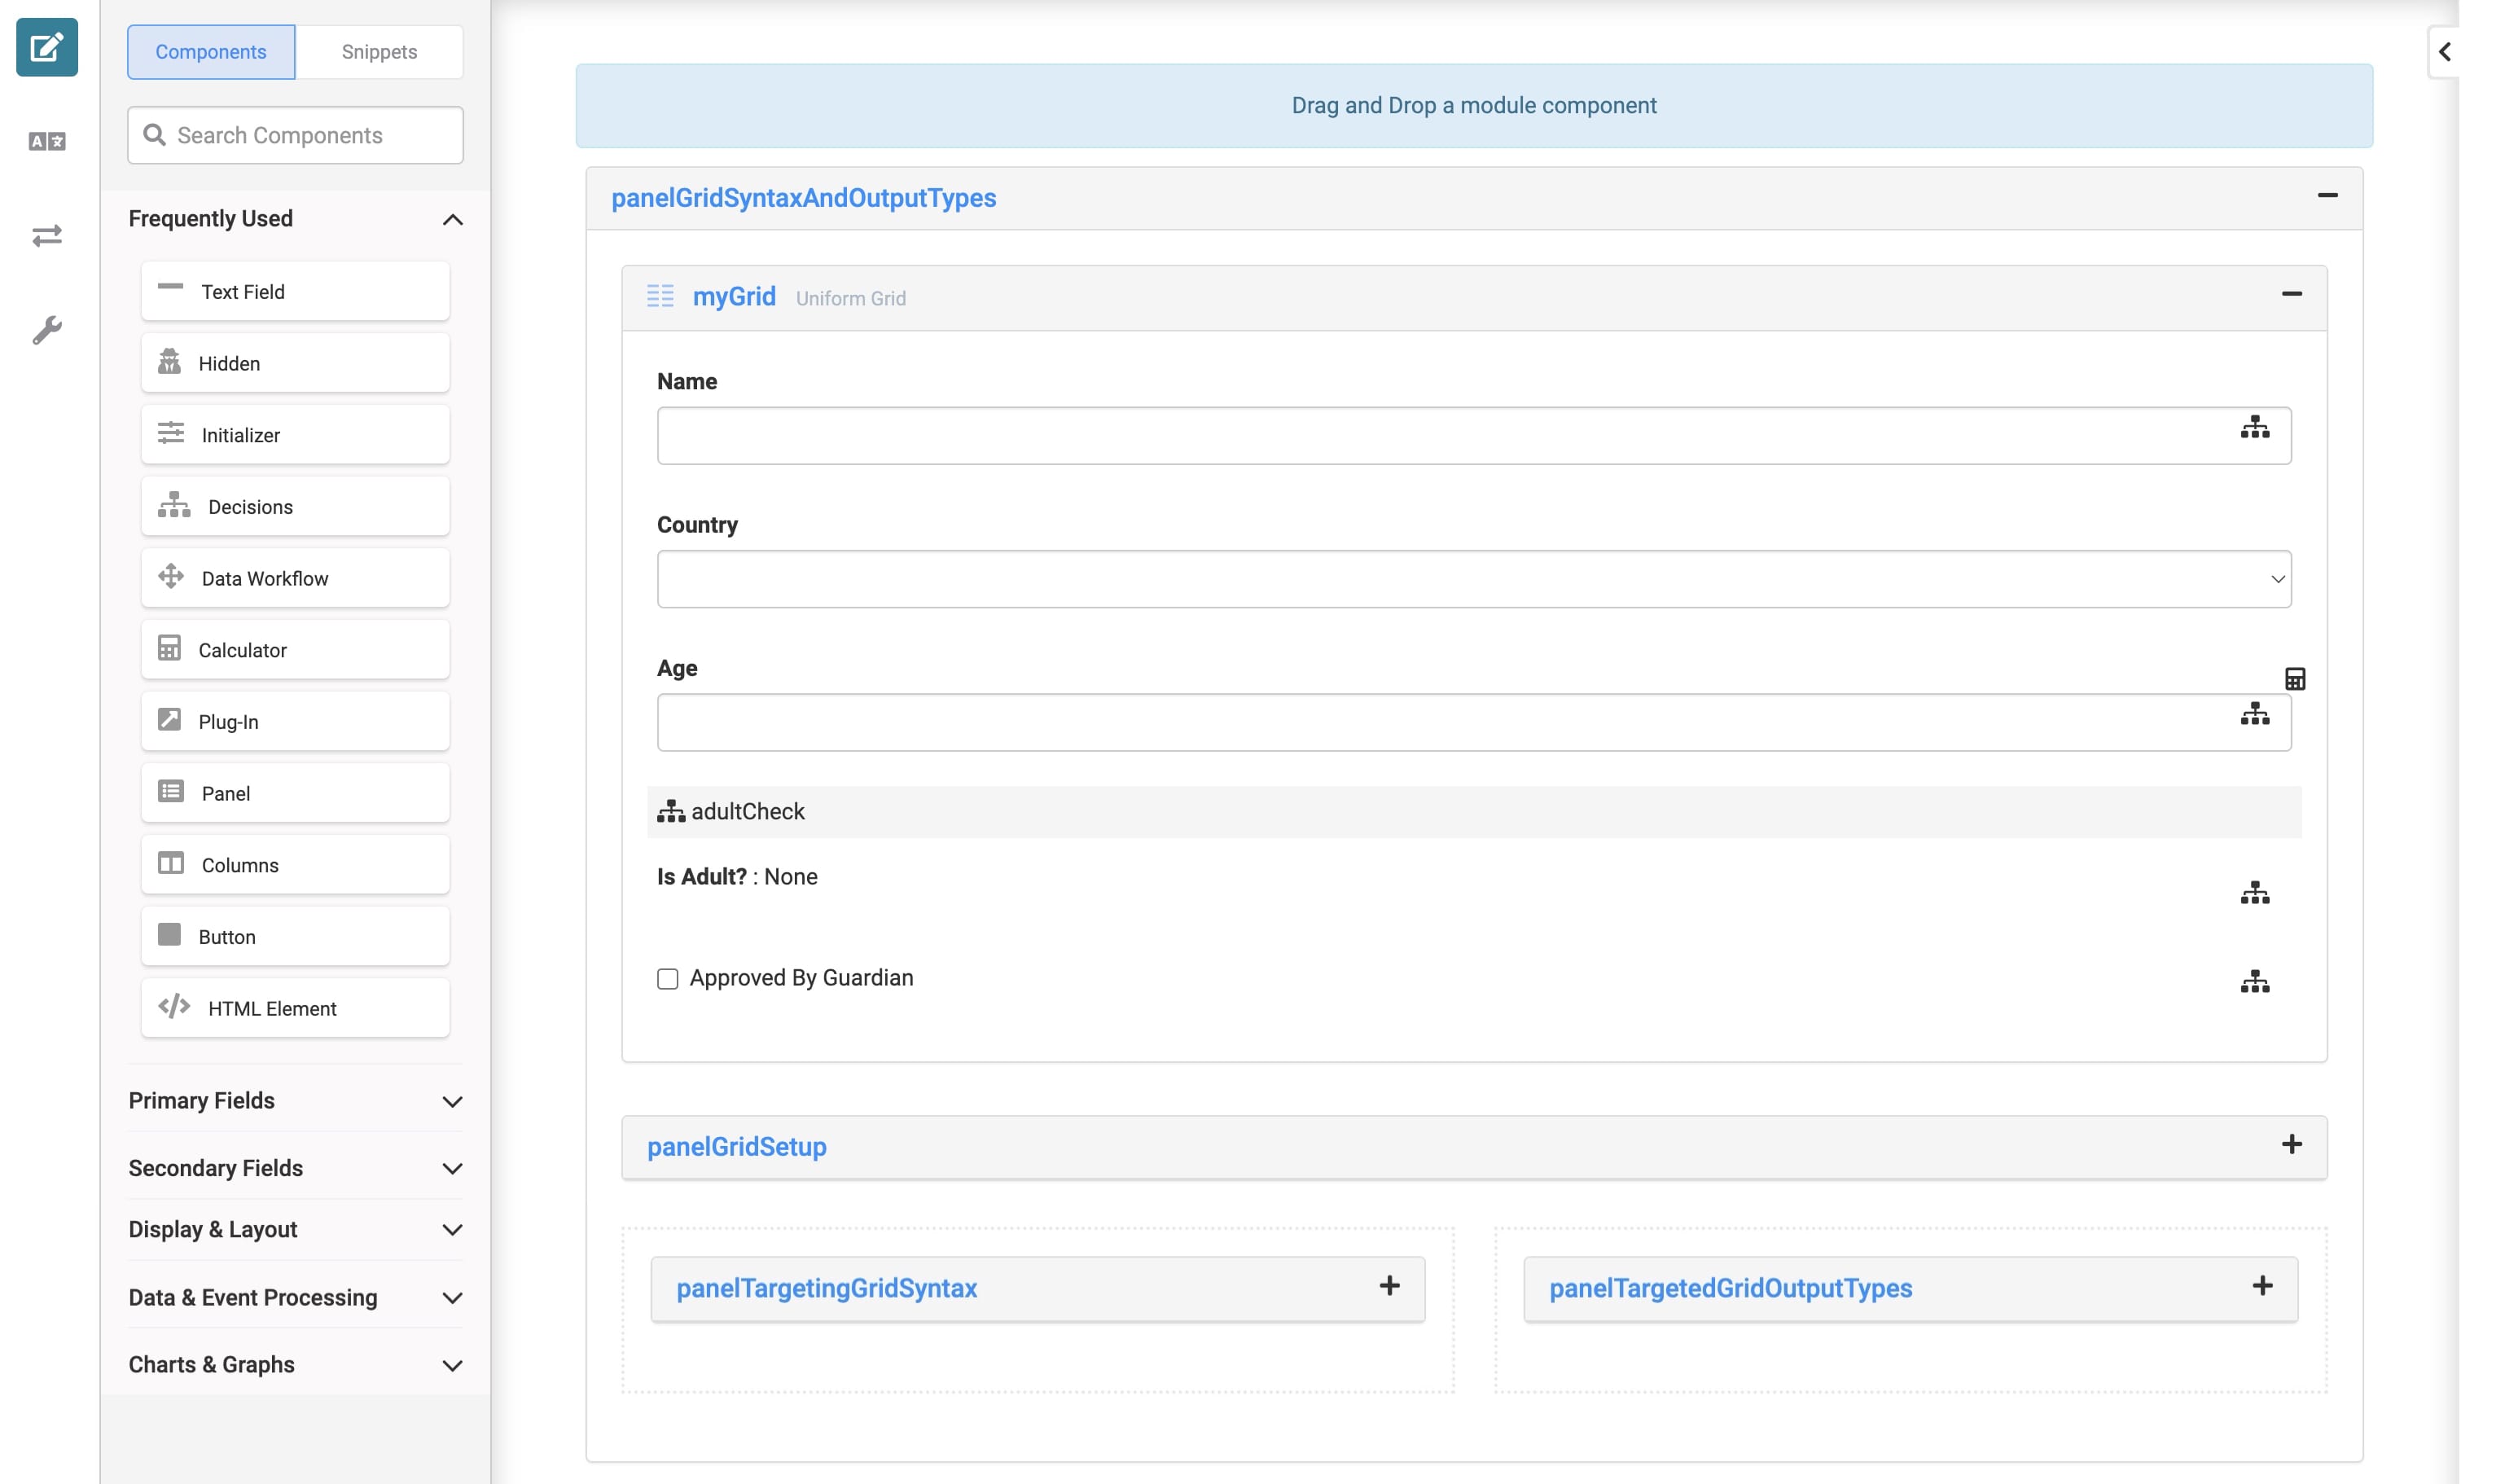The height and width of the screenshot is (1484, 2505).
Task: Click the Hidden component icon
Action: click(x=170, y=362)
